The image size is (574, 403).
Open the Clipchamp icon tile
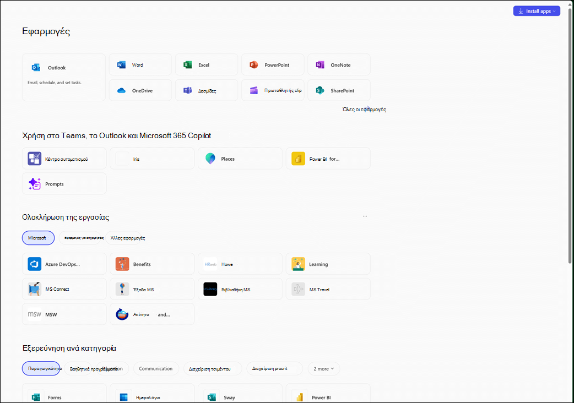tap(254, 90)
